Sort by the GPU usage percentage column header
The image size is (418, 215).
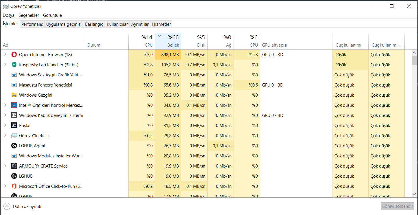[x=247, y=41]
